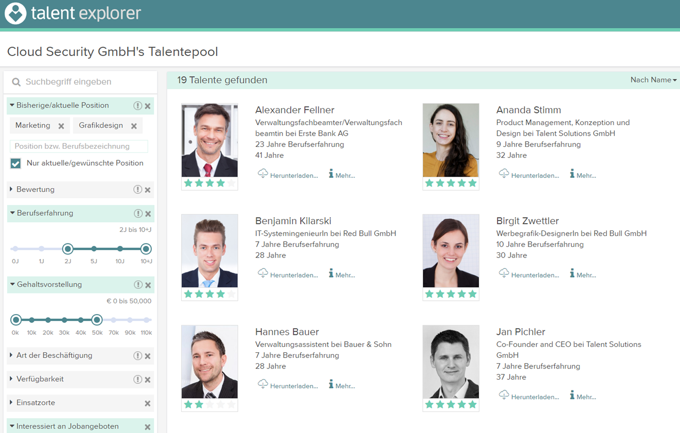Viewport: 680px width, 433px height.
Task: Click the fifth star on Alexander Fellner's rating
Action: tap(231, 183)
